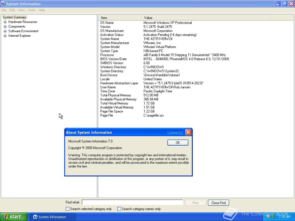Select the BIOS Version/Date row item
The image size is (295, 221).
pyautogui.click(x=114, y=59)
